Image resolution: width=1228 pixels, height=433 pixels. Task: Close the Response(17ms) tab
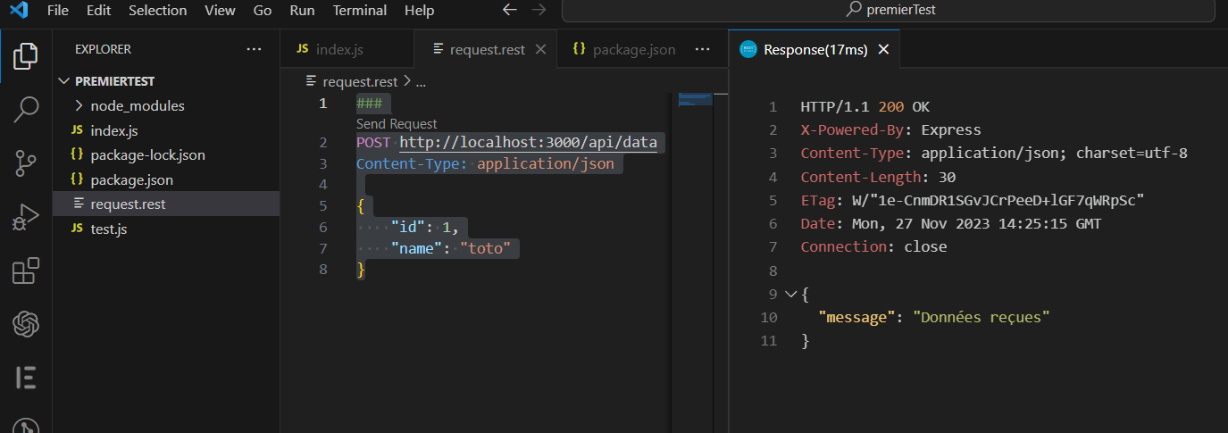[x=883, y=49]
